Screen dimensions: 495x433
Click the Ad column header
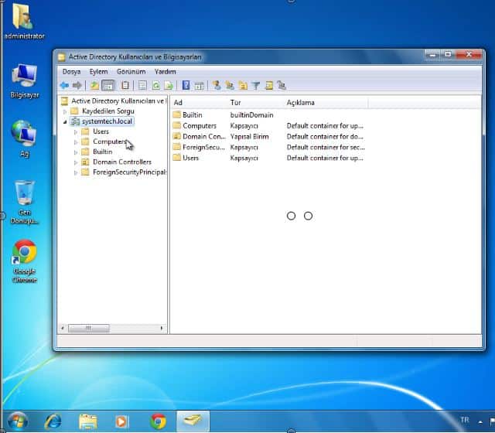[178, 103]
